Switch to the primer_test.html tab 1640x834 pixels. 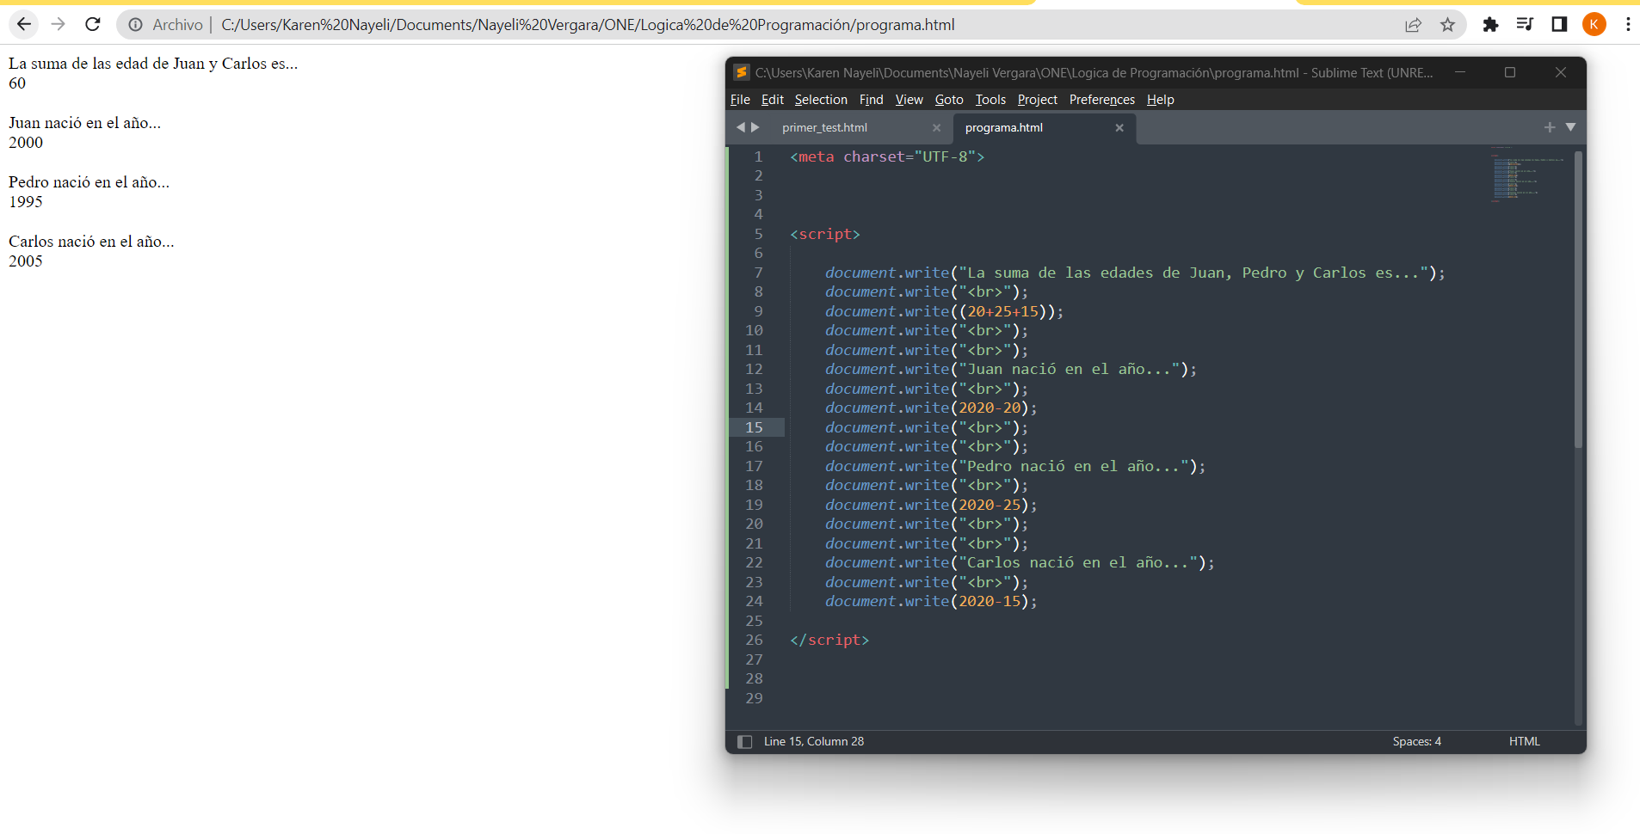(x=824, y=127)
